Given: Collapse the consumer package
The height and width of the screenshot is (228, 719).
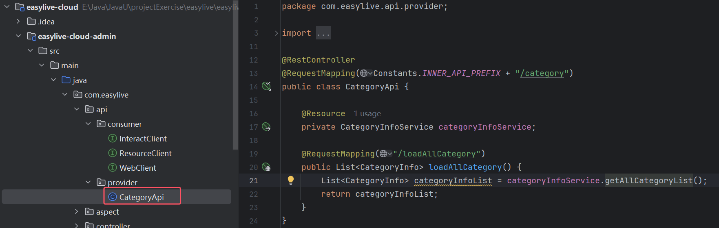Looking at the screenshot, I should (88, 124).
